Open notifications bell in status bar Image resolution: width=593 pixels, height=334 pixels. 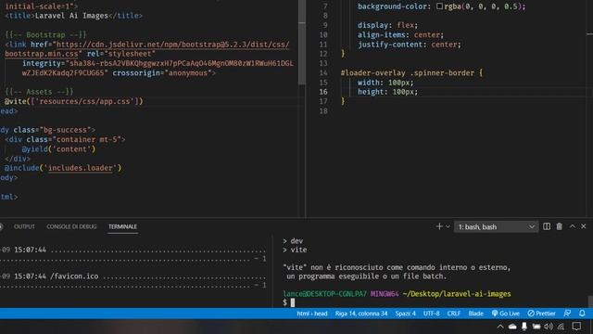(582, 314)
